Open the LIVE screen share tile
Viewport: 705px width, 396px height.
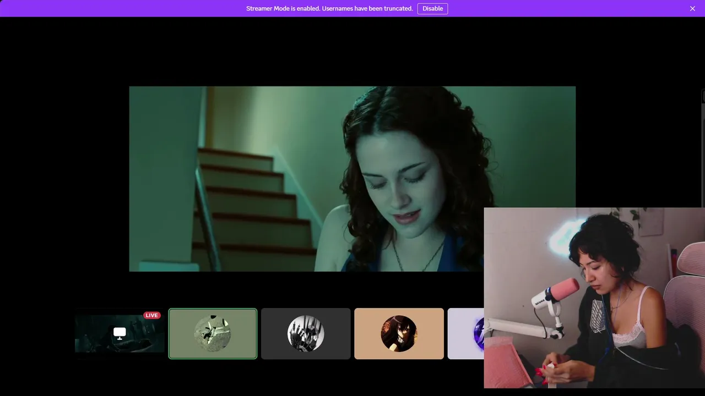click(120, 333)
